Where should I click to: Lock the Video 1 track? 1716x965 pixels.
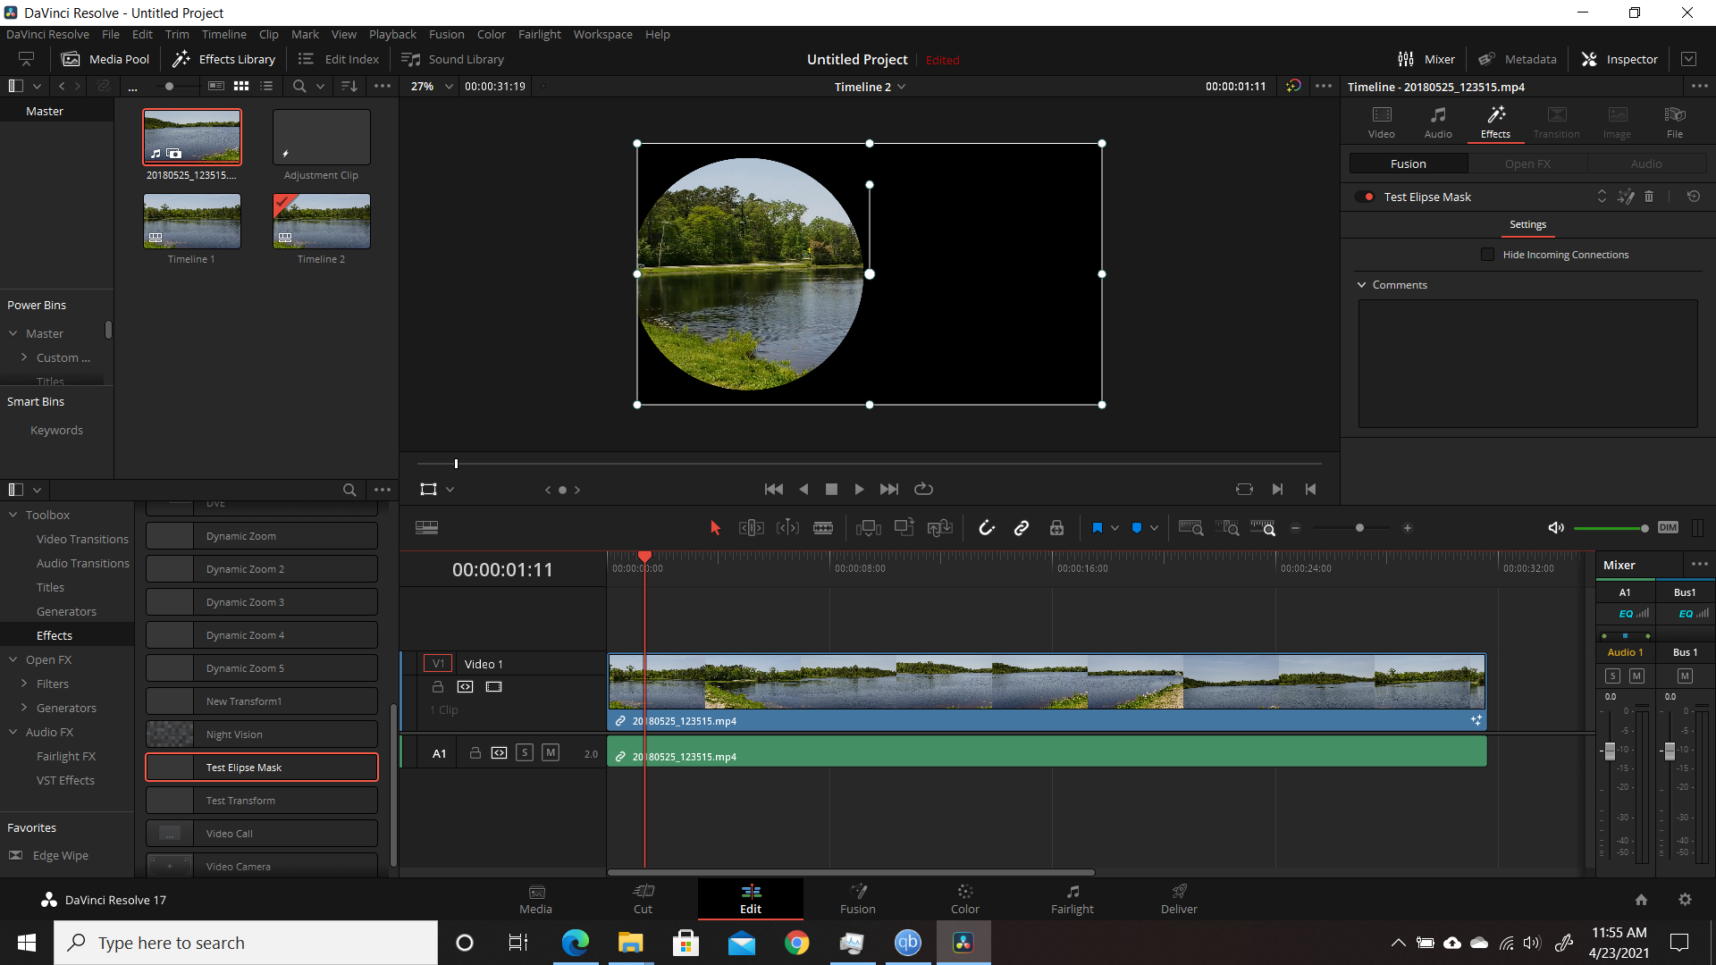pos(438,686)
